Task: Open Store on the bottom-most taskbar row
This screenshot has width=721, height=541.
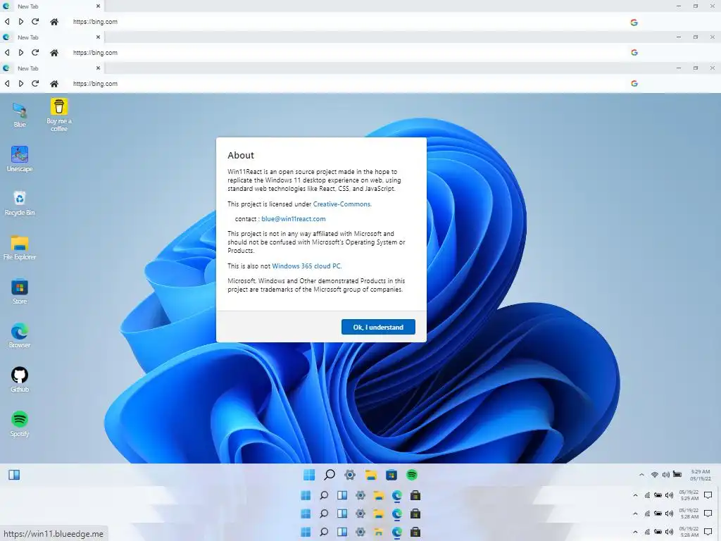Action: [415, 533]
